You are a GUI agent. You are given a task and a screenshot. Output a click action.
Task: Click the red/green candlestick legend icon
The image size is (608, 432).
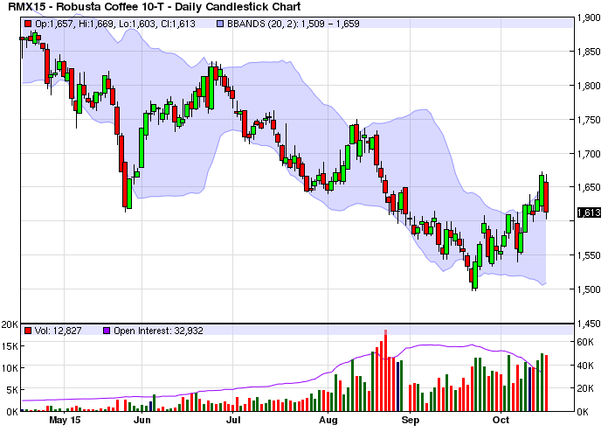(25, 23)
